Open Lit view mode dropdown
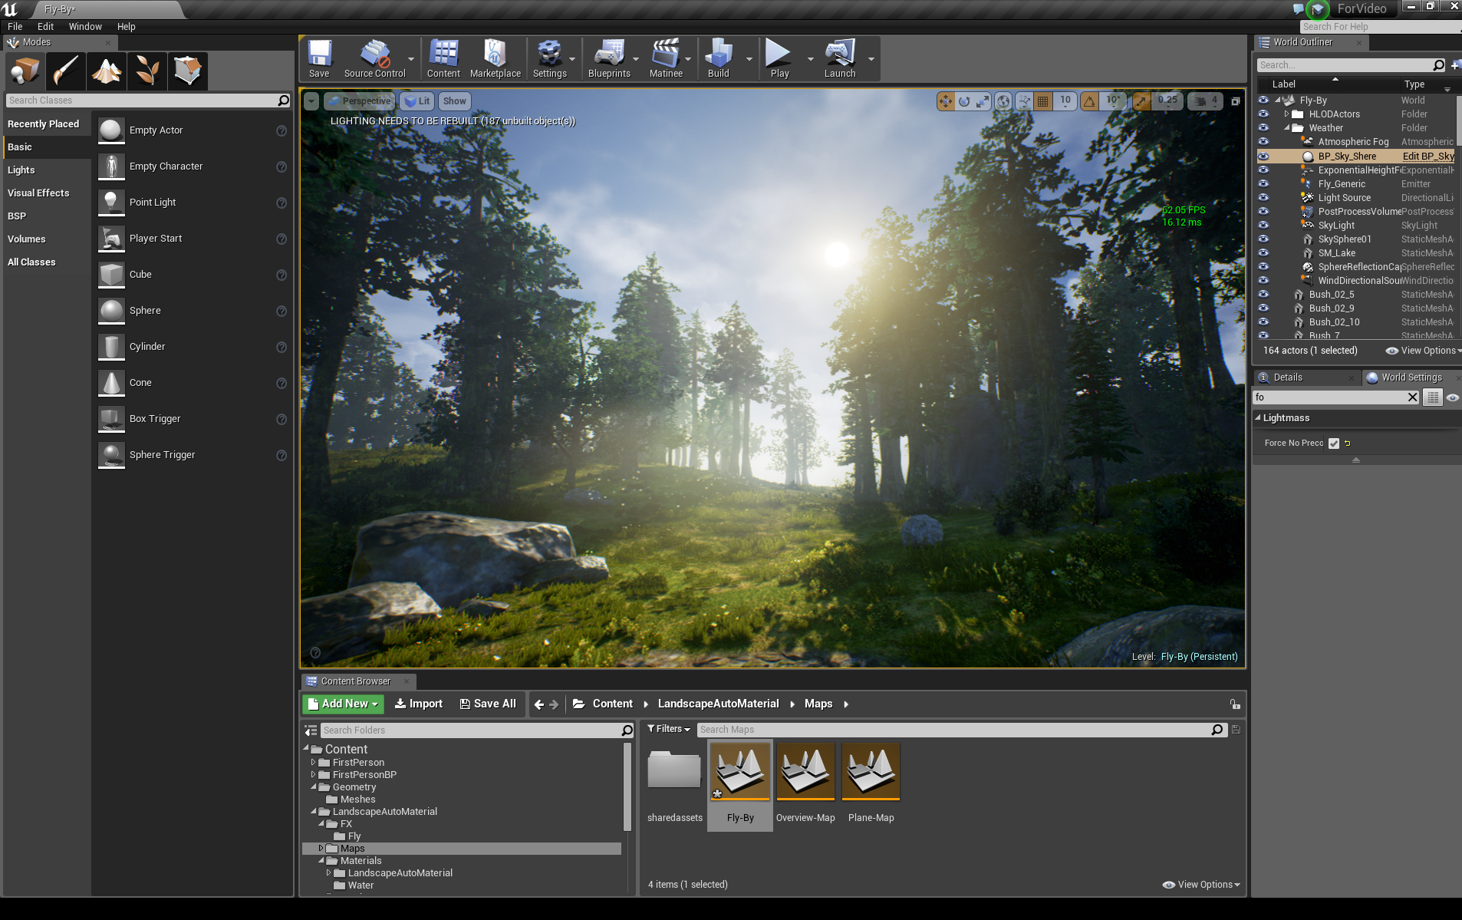 click(417, 101)
